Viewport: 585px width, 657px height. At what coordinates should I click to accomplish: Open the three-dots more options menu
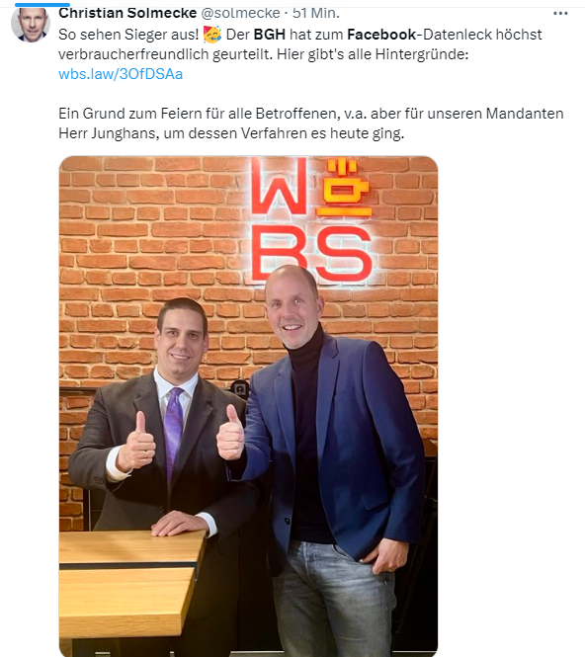pyautogui.click(x=560, y=14)
